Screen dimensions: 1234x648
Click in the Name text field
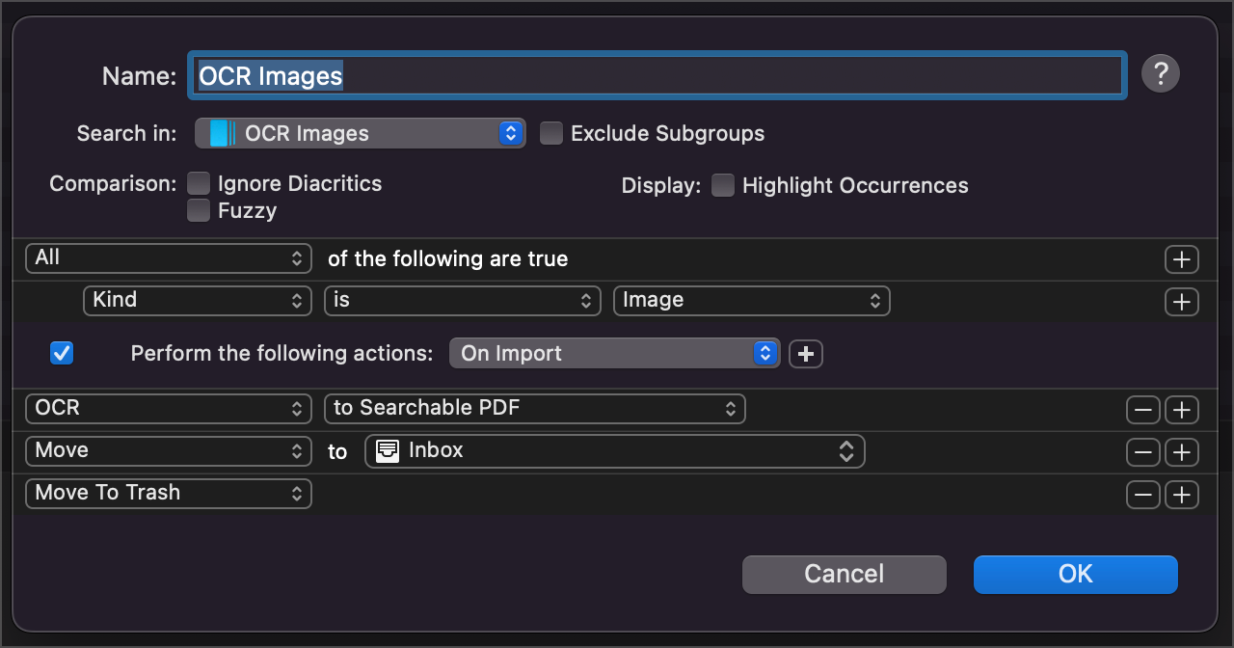656,75
